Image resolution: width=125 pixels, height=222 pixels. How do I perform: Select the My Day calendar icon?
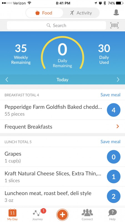click(12, 215)
